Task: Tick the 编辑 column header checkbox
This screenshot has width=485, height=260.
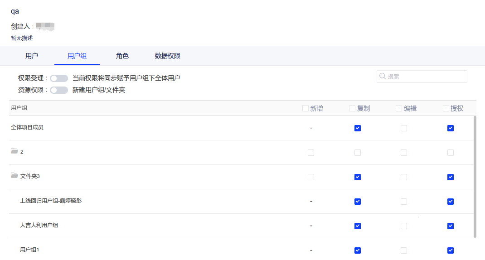Action: pyautogui.click(x=399, y=108)
